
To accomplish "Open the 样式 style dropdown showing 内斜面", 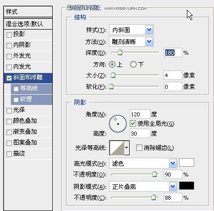I will pyautogui.click(x=131, y=30).
